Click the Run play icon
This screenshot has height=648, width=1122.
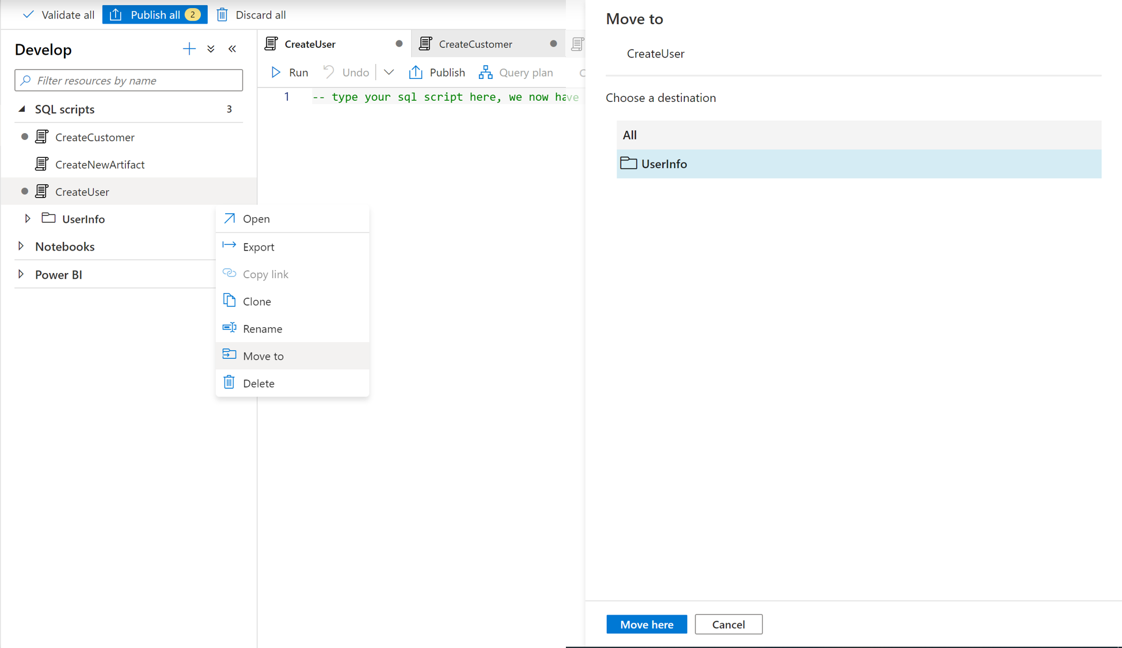point(276,73)
